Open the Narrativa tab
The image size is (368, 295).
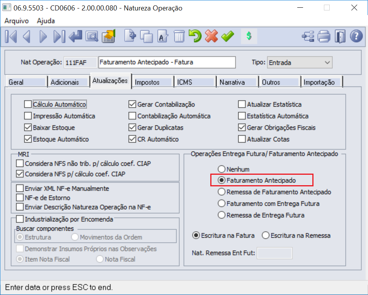coord(238,82)
